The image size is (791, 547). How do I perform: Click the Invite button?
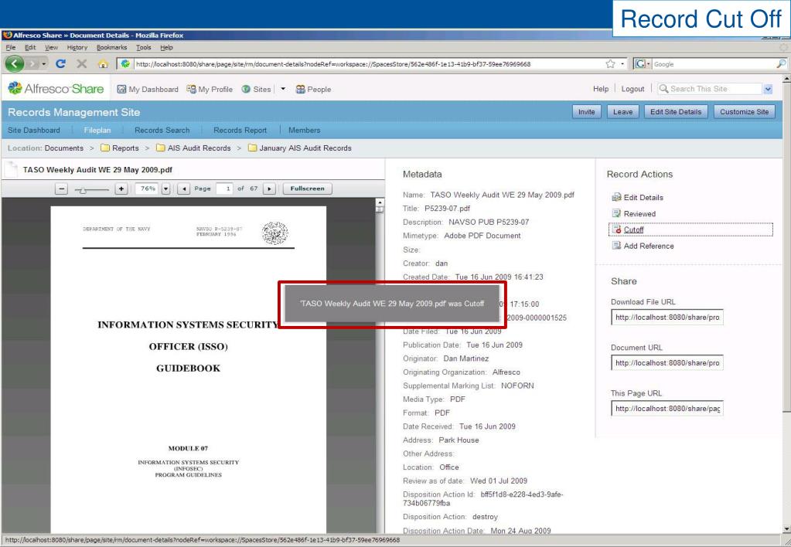(x=586, y=112)
